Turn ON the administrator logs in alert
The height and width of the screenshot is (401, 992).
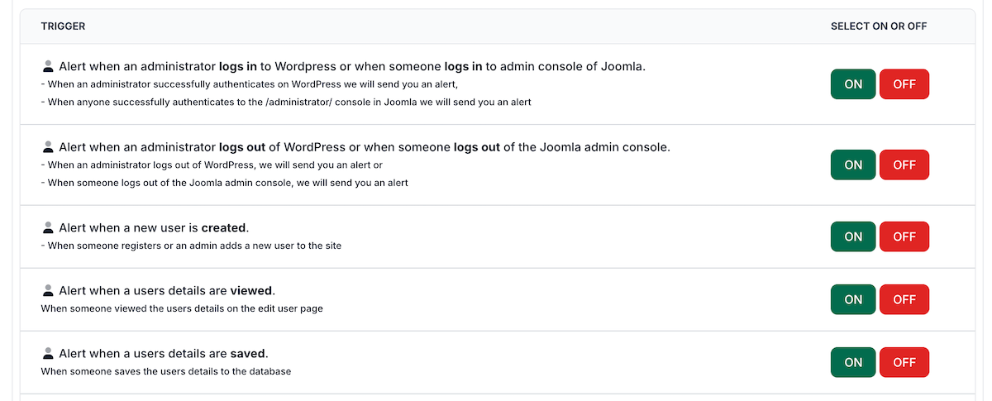[x=853, y=84]
